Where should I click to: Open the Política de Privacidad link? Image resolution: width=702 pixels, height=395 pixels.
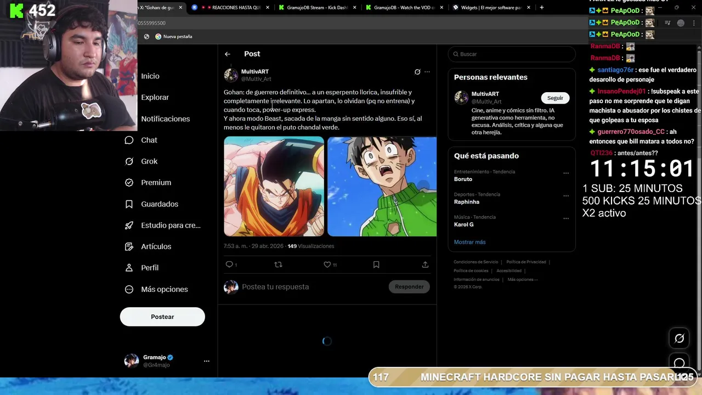pyautogui.click(x=526, y=262)
